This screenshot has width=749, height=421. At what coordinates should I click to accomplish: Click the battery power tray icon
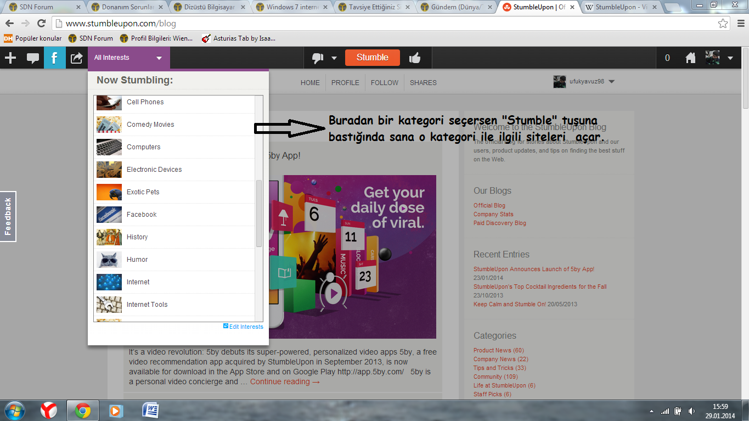tap(679, 411)
